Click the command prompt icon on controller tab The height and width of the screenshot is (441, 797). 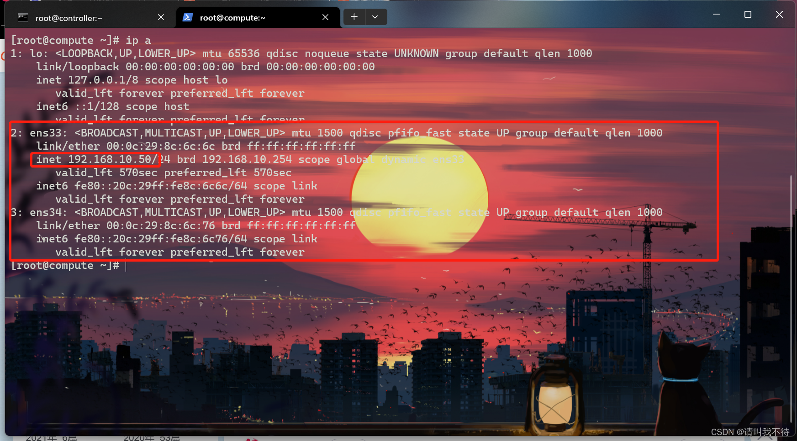pyautogui.click(x=23, y=18)
